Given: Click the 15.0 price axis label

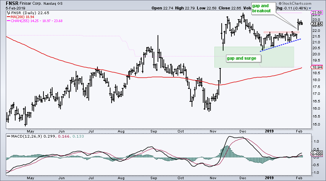Looking at the screenshot, I should coord(317,125).
